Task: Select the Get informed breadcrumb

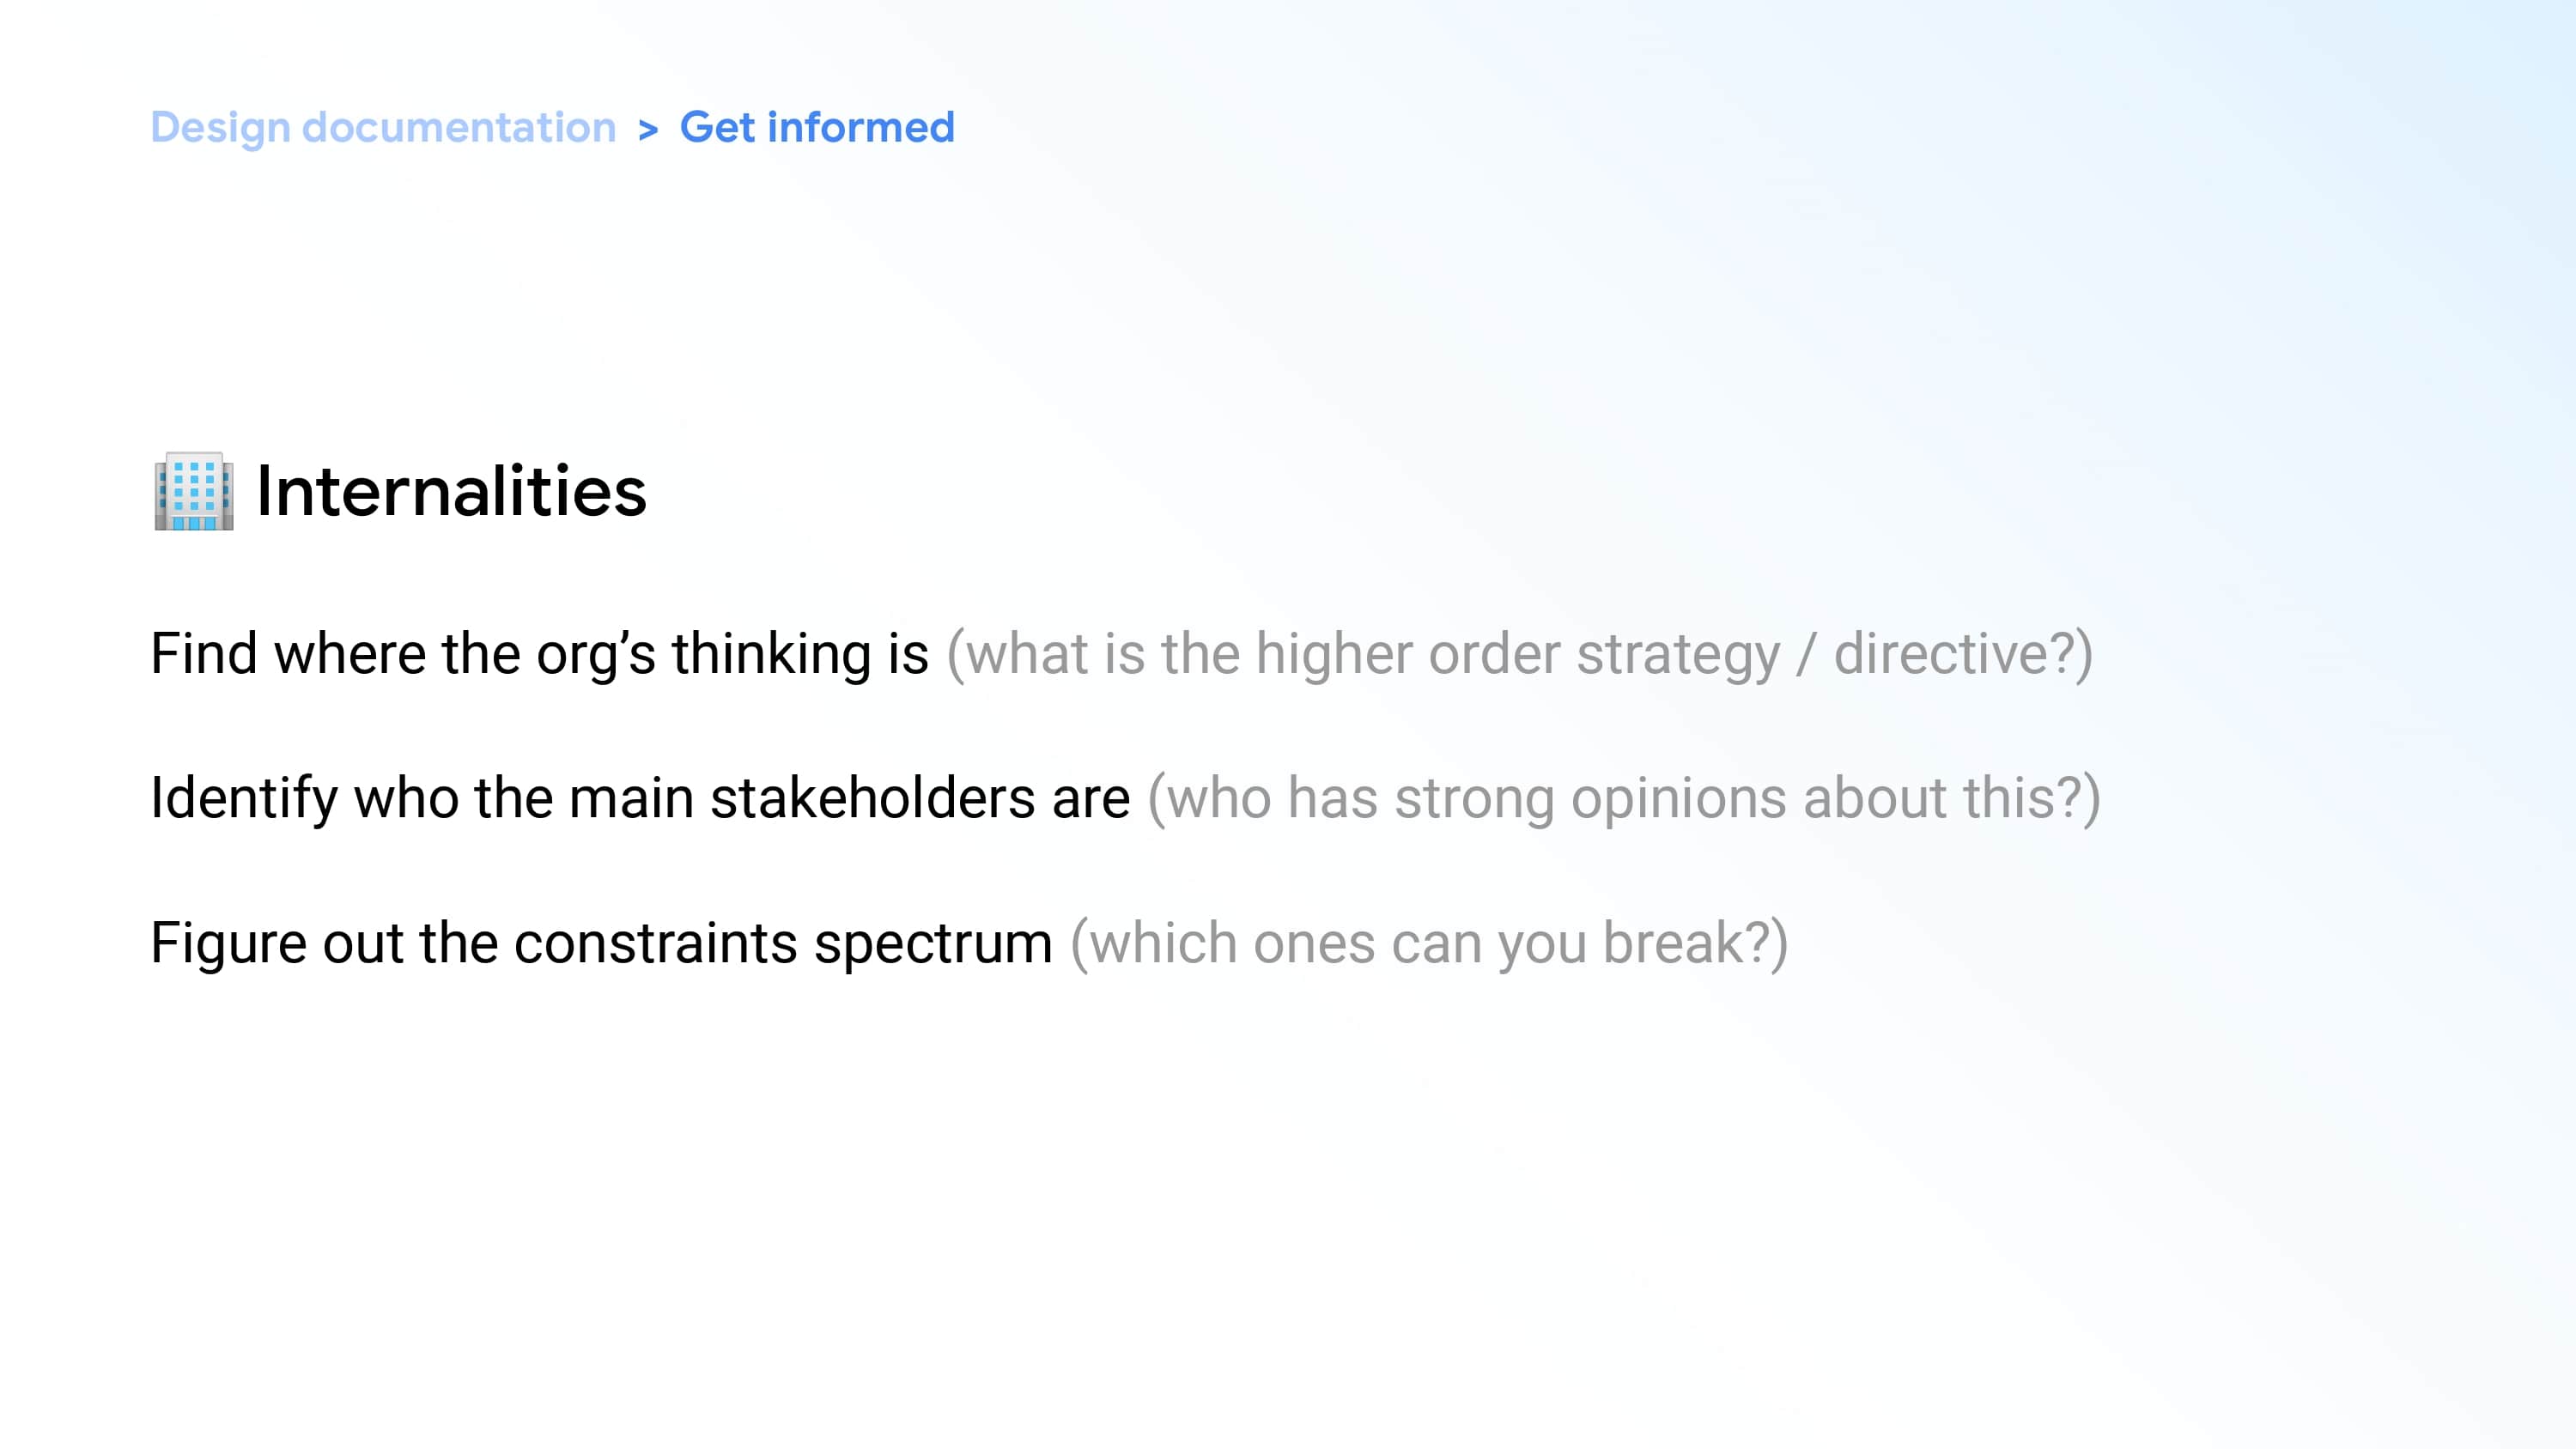Action: 817,128
